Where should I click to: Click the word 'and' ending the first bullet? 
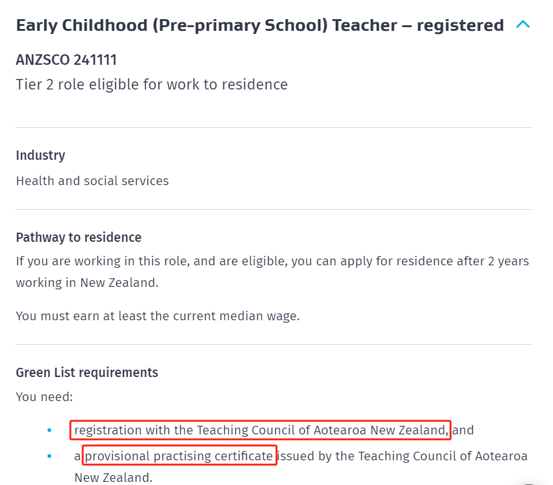point(463,430)
